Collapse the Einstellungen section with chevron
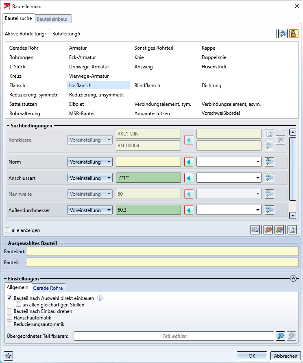This screenshot has height=363, width=303. pyautogui.click(x=293, y=278)
